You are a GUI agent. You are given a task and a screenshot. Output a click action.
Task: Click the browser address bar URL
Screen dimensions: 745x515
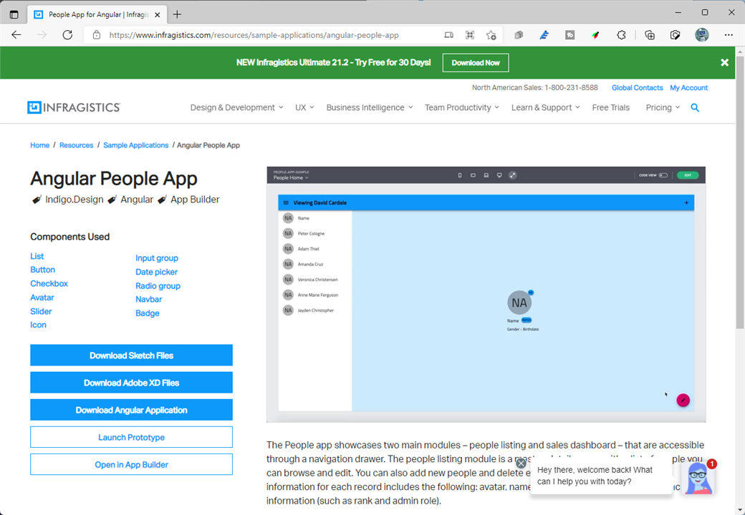(x=254, y=34)
